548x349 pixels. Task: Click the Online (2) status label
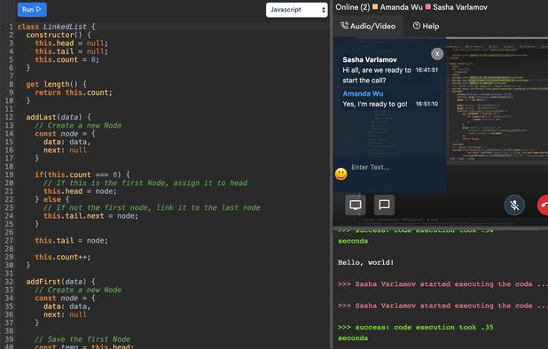[352, 7]
